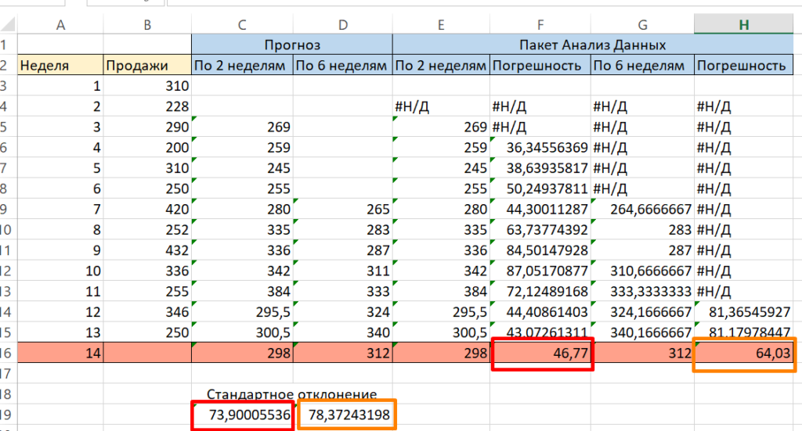This screenshot has width=802, height=431.
Task: Click sales value 346
Action: (147, 311)
